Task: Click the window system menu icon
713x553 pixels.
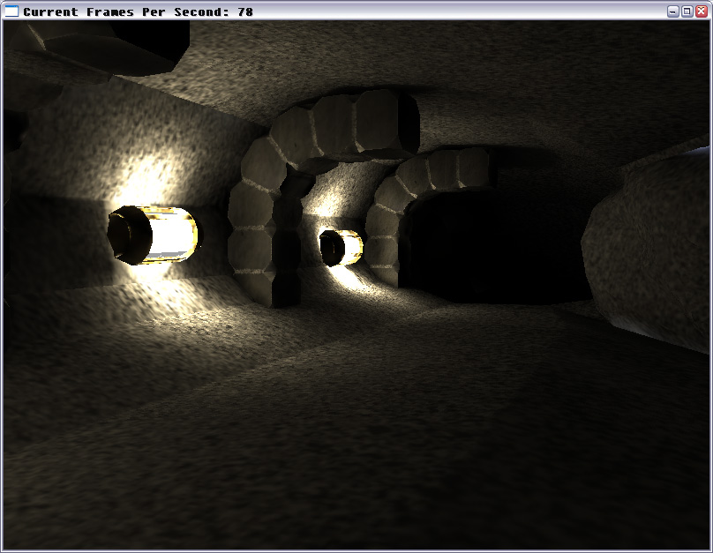Action: 11,11
